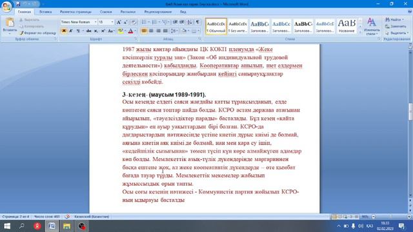Switch to the Вставка tab

45,12
